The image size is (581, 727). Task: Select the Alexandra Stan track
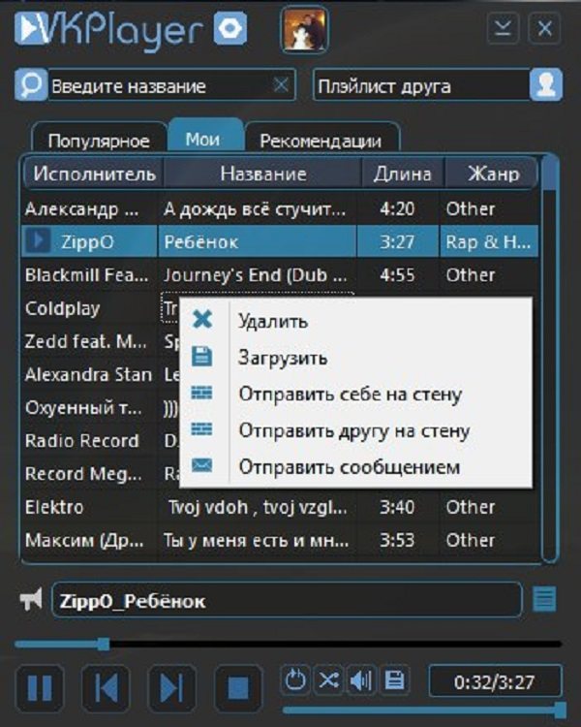pyautogui.click(x=100, y=374)
